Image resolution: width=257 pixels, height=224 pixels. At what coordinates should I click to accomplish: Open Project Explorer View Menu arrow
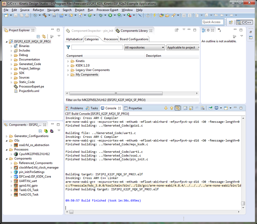pos(59,36)
